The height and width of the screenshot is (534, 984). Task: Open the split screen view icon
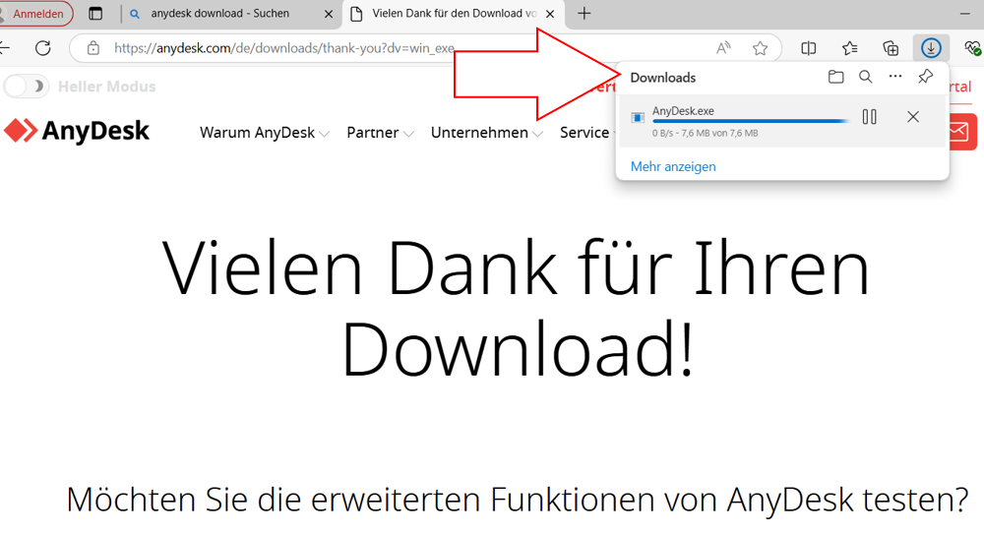coord(809,48)
